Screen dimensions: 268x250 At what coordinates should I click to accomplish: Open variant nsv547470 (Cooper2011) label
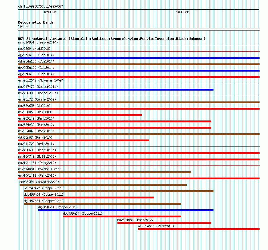tap(38, 87)
